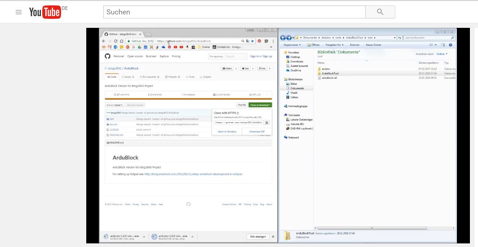This screenshot has width=478, height=247.
Task: Click the bookmark star in address bar
Action: (252, 41)
